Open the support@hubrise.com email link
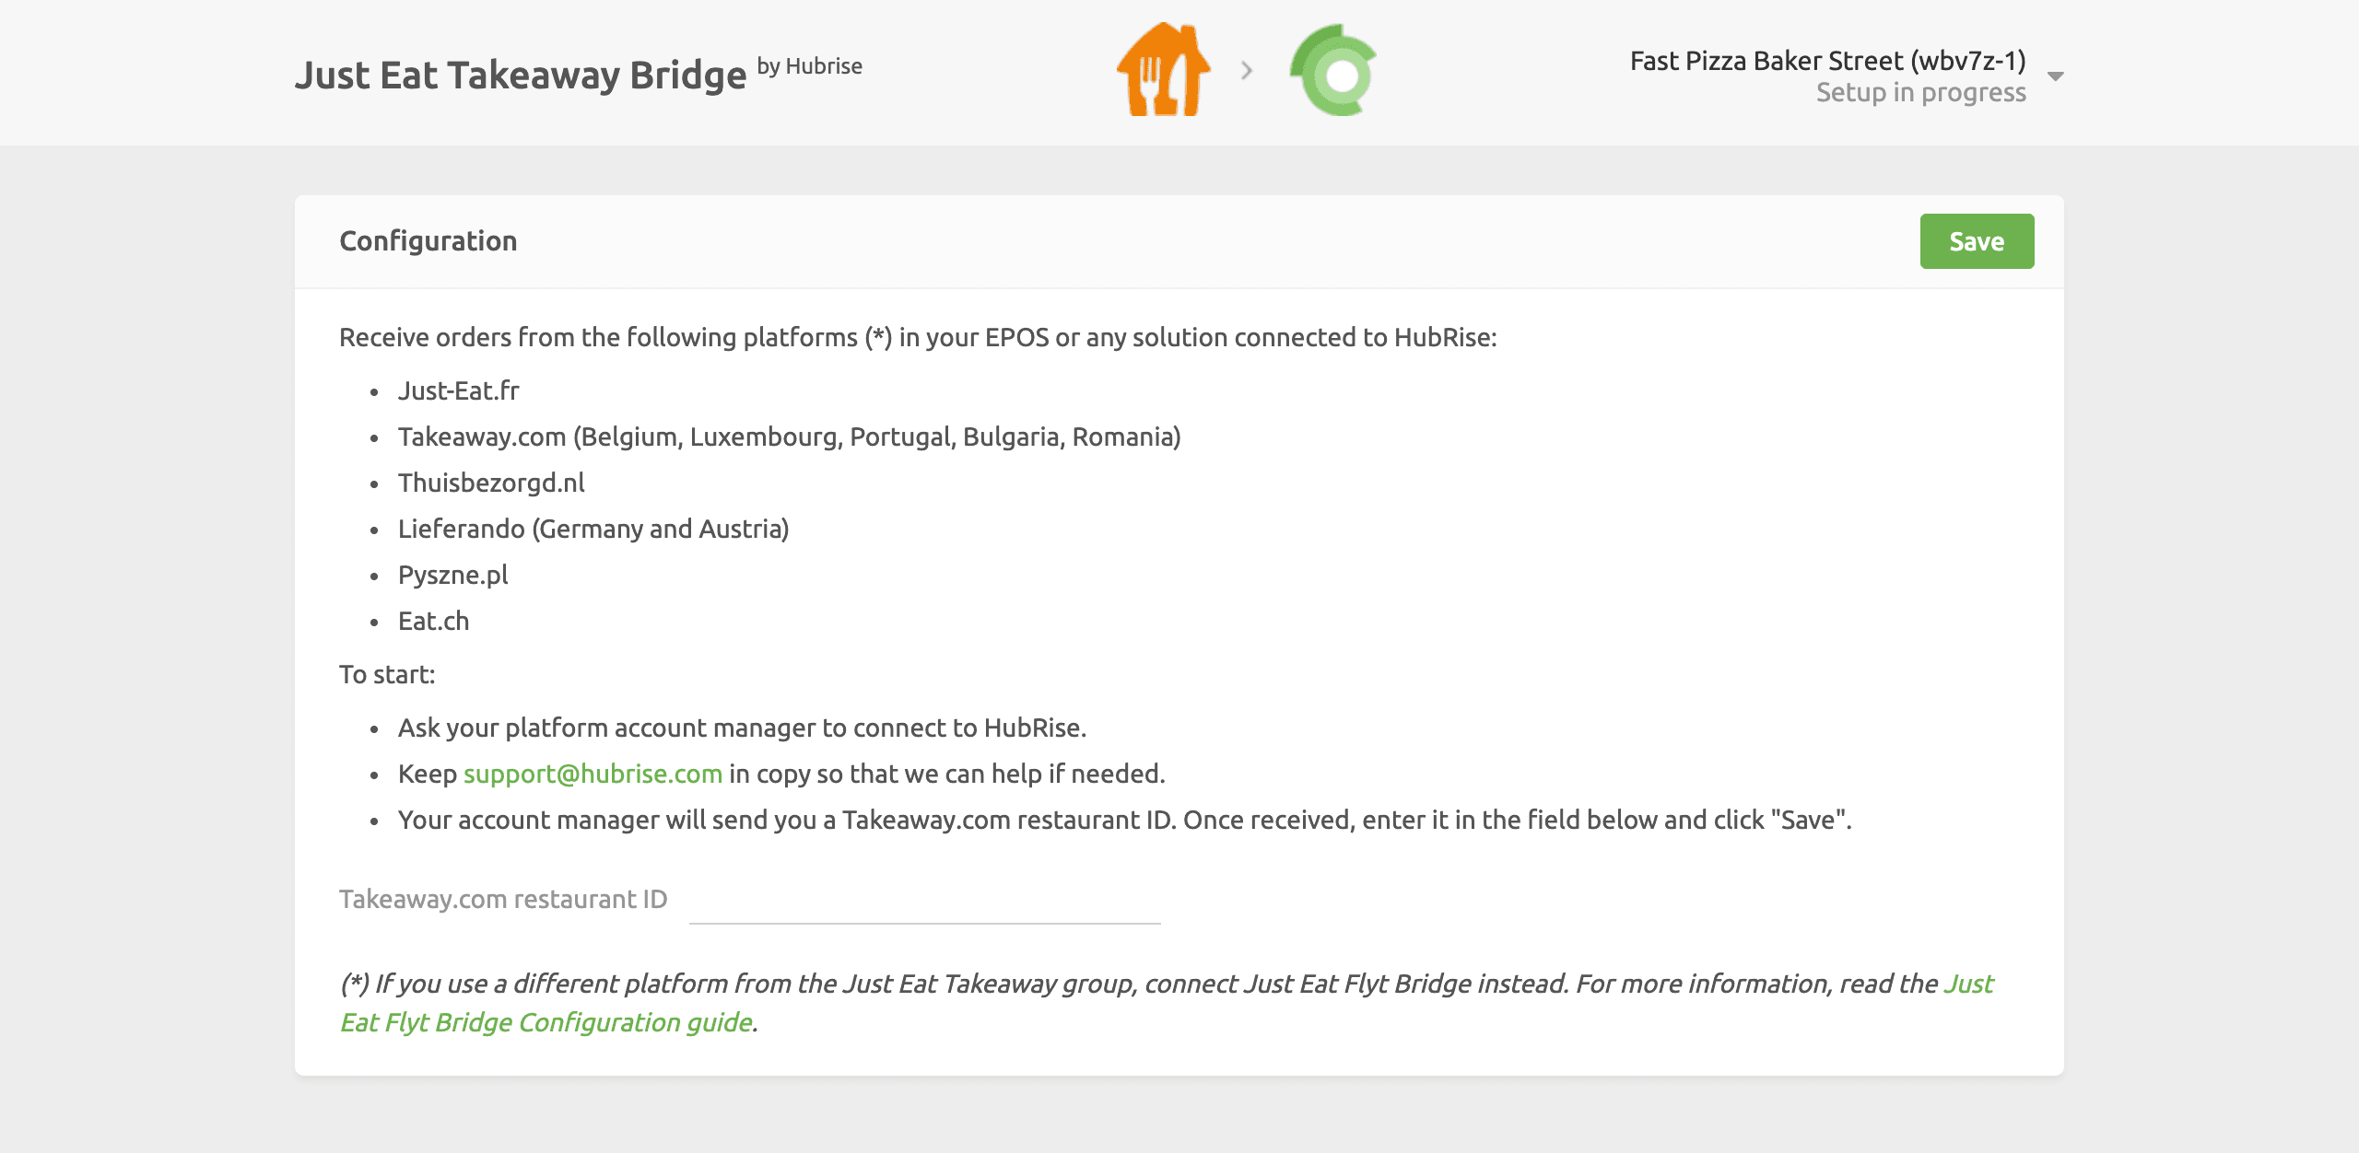 coord(593,774)
